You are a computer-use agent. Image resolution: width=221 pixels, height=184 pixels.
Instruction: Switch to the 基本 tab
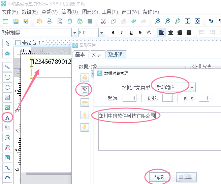(80, 54)
